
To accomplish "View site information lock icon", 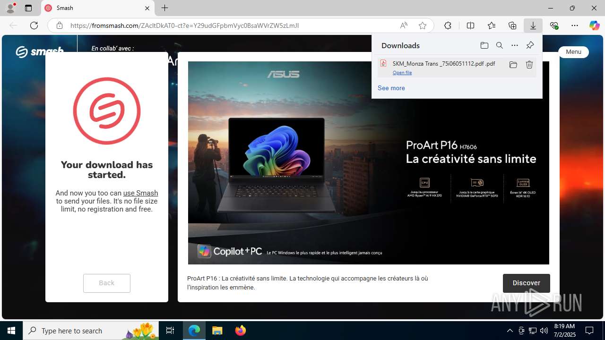I will click(60, 25).
